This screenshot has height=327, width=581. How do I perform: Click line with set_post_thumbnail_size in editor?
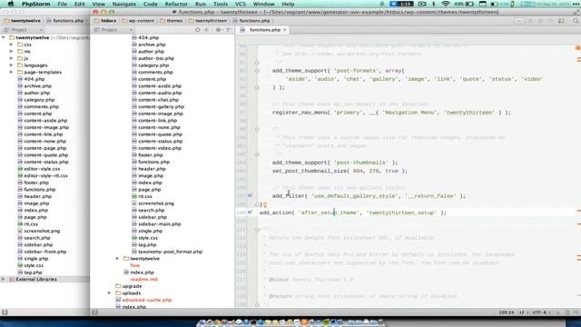[x=340, y=171]
